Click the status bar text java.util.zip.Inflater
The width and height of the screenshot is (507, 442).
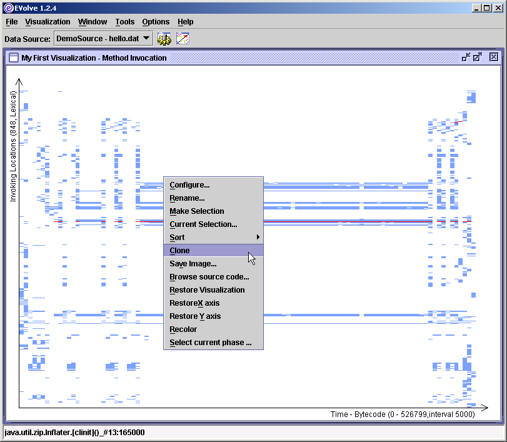pyautogui.click(x=74, y=432)
